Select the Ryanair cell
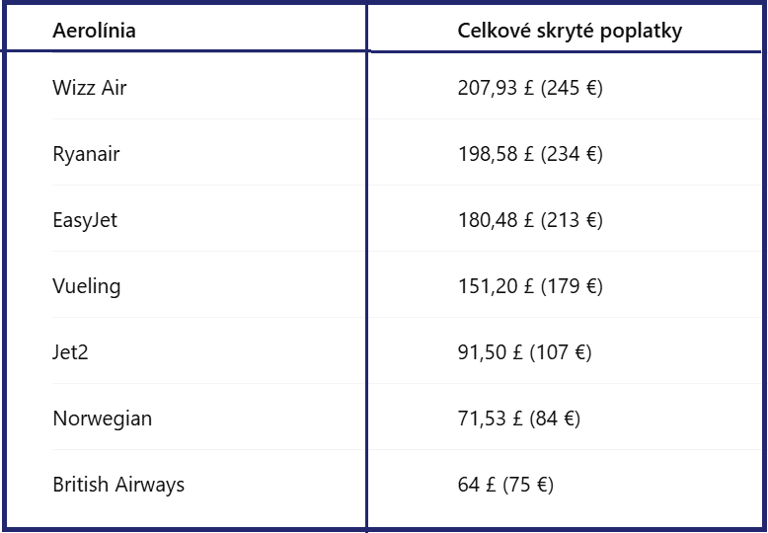The width and height of the screenshot is (768, 533). [86, 154]
